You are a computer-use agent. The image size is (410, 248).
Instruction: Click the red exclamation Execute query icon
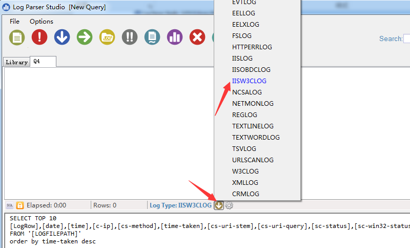point(39,37)
